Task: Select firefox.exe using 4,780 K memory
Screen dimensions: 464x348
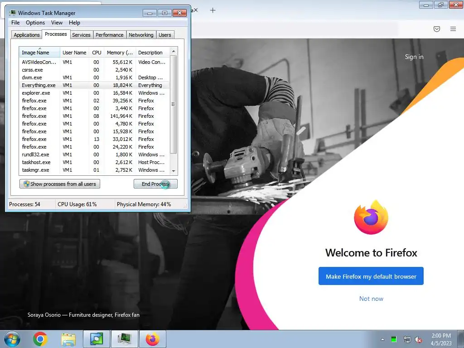Action: point(95,124)
